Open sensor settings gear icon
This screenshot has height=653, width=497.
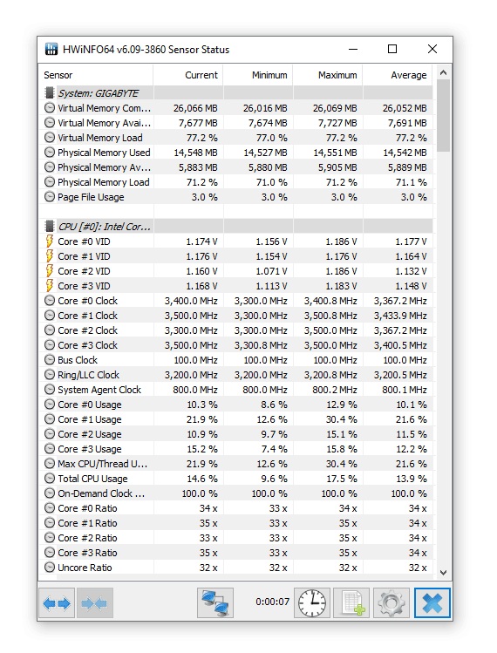tap(391, 602)
